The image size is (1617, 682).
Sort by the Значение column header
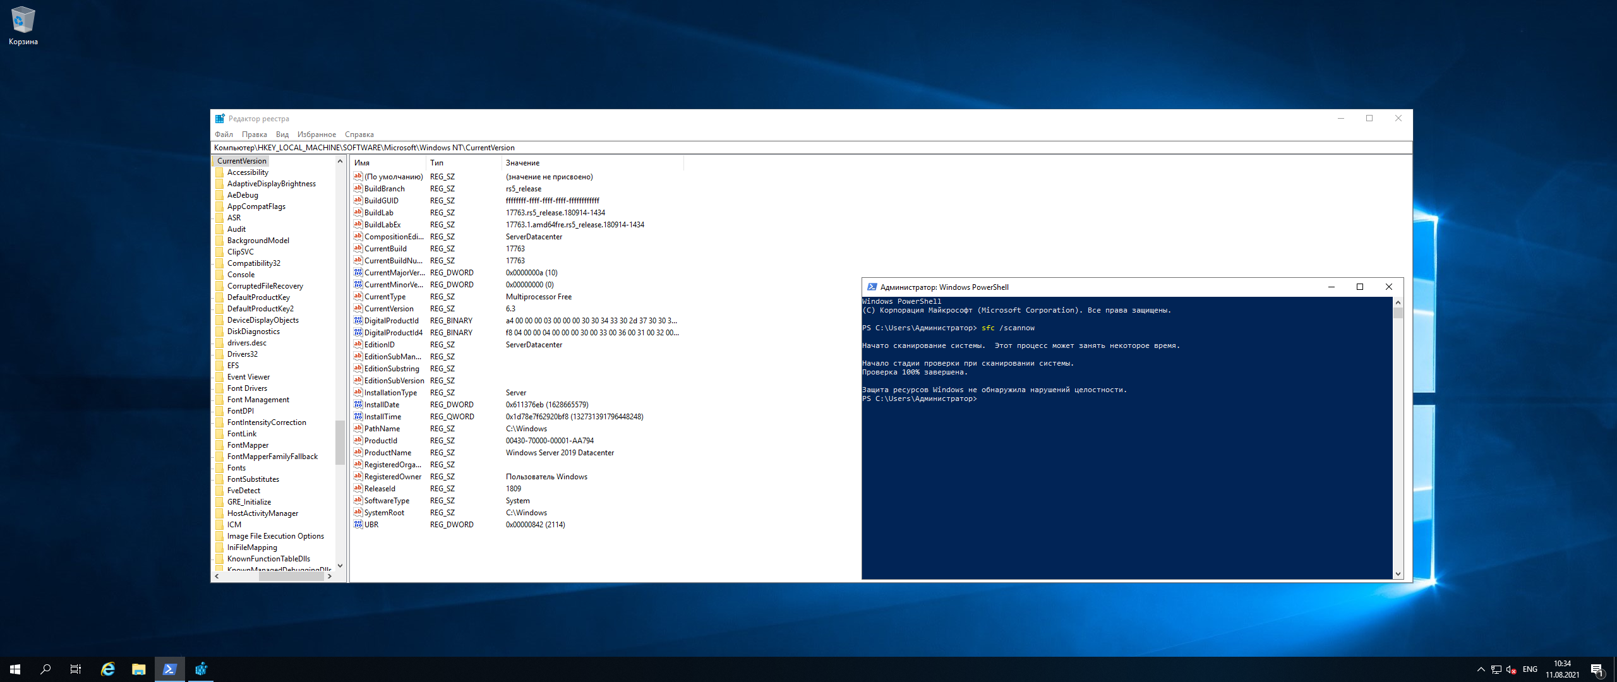tap(592, 163)
